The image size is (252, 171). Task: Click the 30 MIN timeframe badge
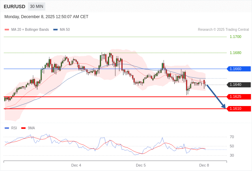(37, 6)
